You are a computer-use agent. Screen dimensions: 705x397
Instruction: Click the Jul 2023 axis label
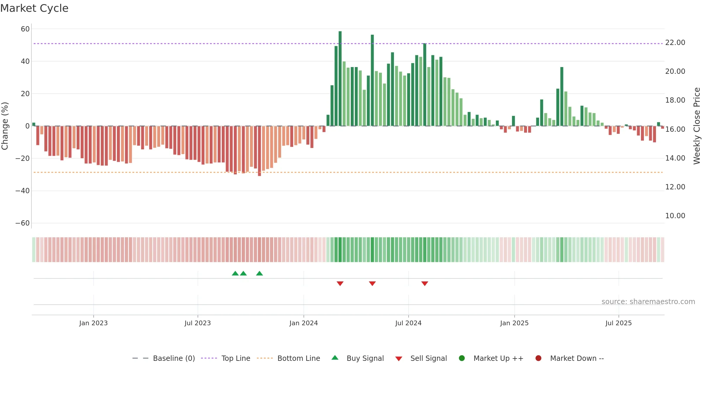click(x=198, y=323)
